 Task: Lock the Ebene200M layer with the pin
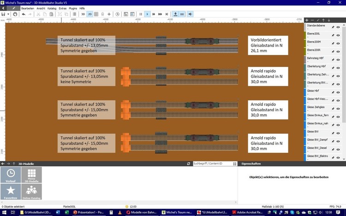[333, 43]
